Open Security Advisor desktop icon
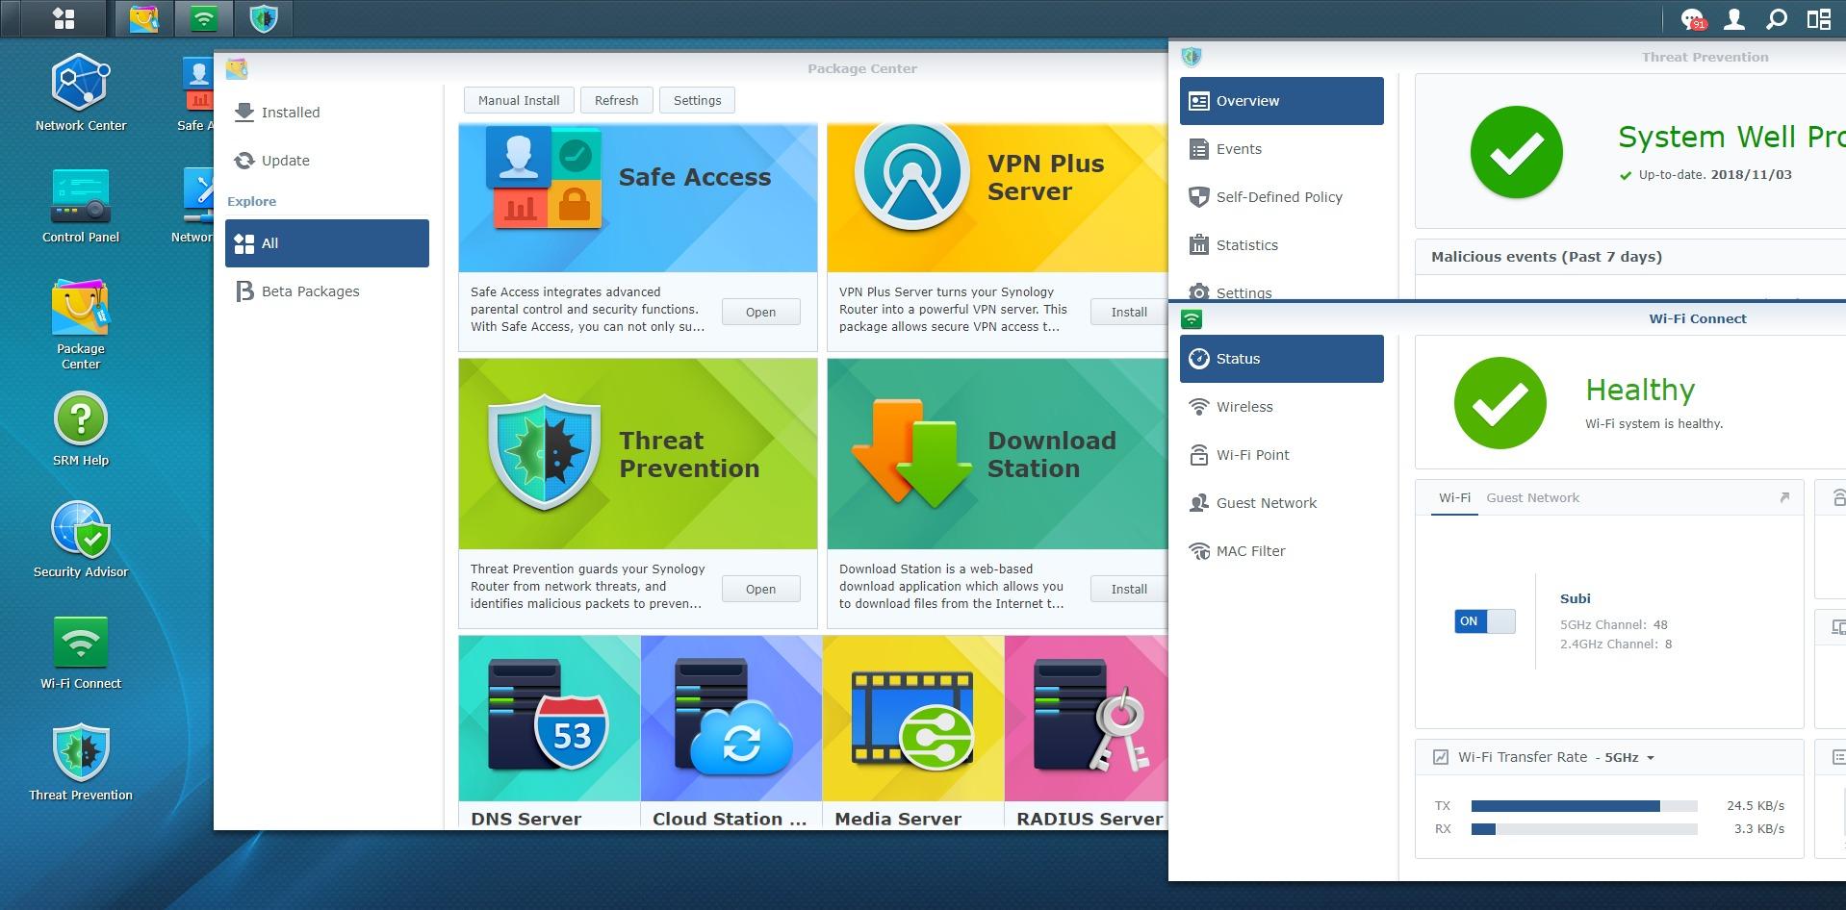 pyautogui.click(x=81, y=540)
